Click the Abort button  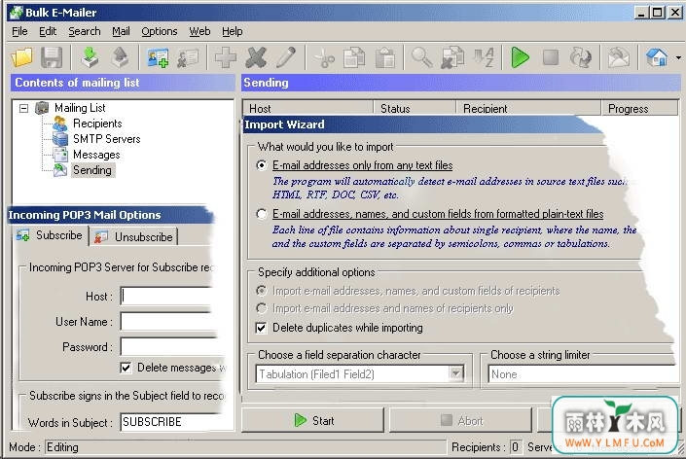[460, 420]
